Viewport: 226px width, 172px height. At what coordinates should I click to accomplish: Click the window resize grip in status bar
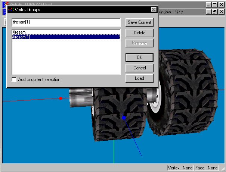223,169
